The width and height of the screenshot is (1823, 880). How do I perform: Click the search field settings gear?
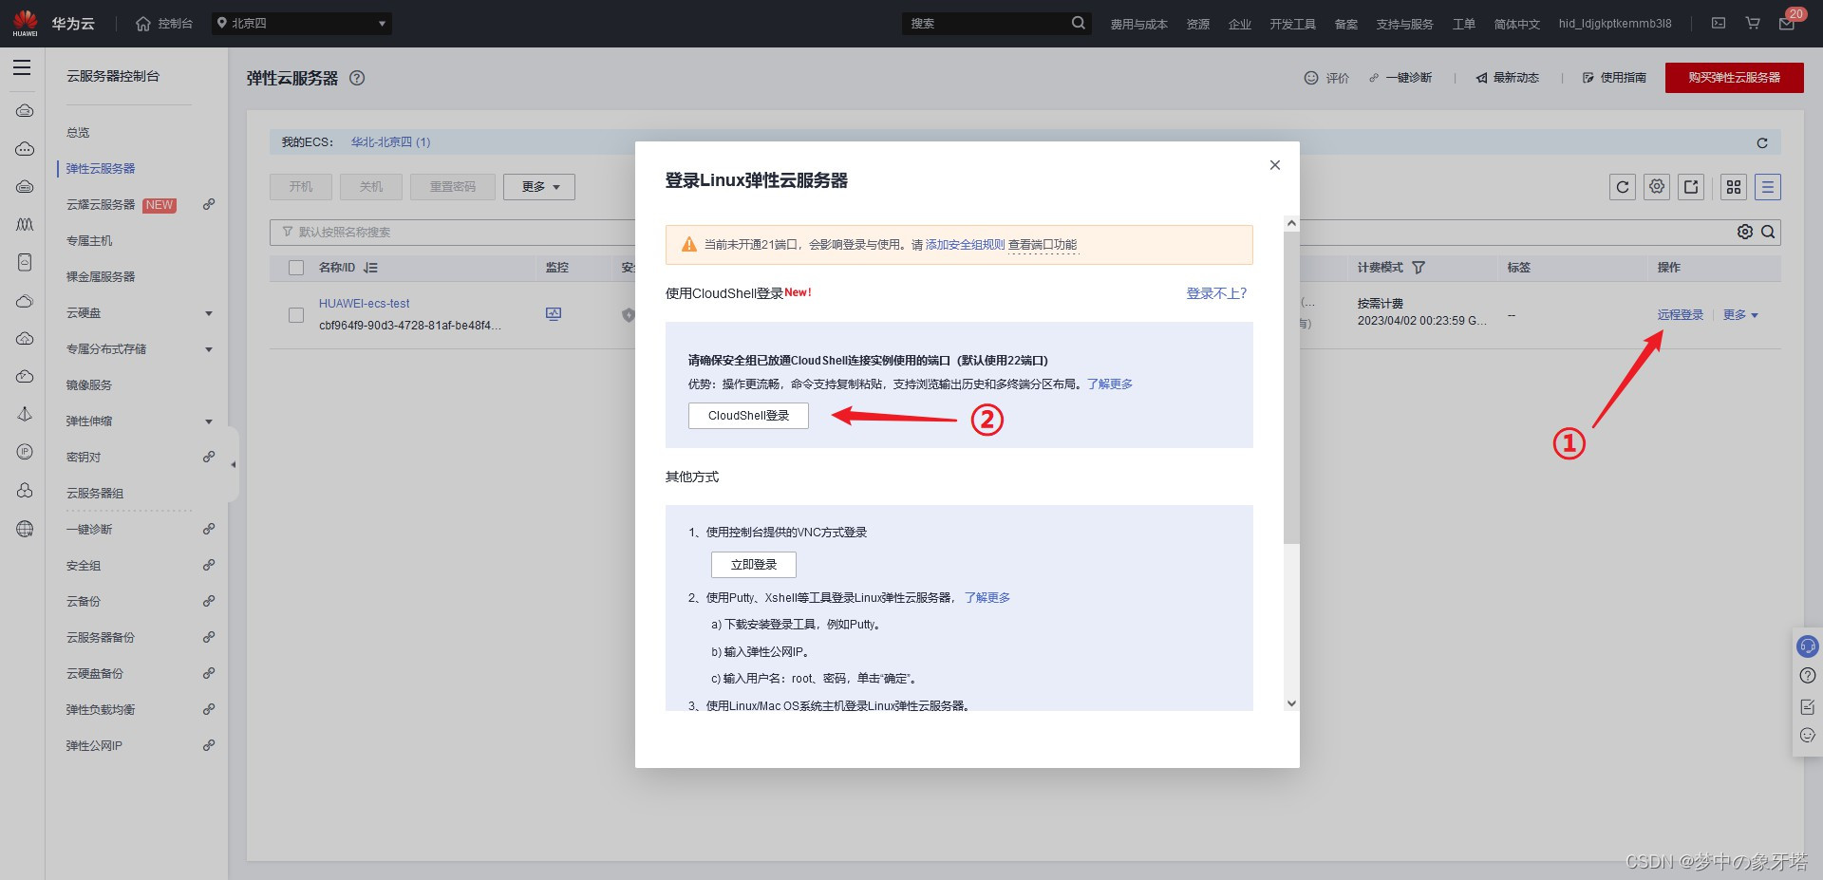point(1745,232)
